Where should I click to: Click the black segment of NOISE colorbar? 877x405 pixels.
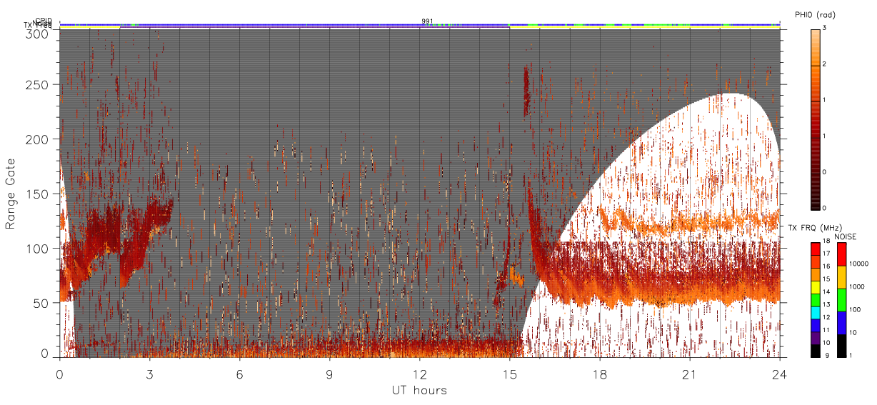842,346
